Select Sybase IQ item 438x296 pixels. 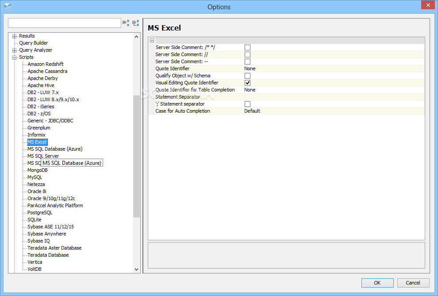click(38, 241)
